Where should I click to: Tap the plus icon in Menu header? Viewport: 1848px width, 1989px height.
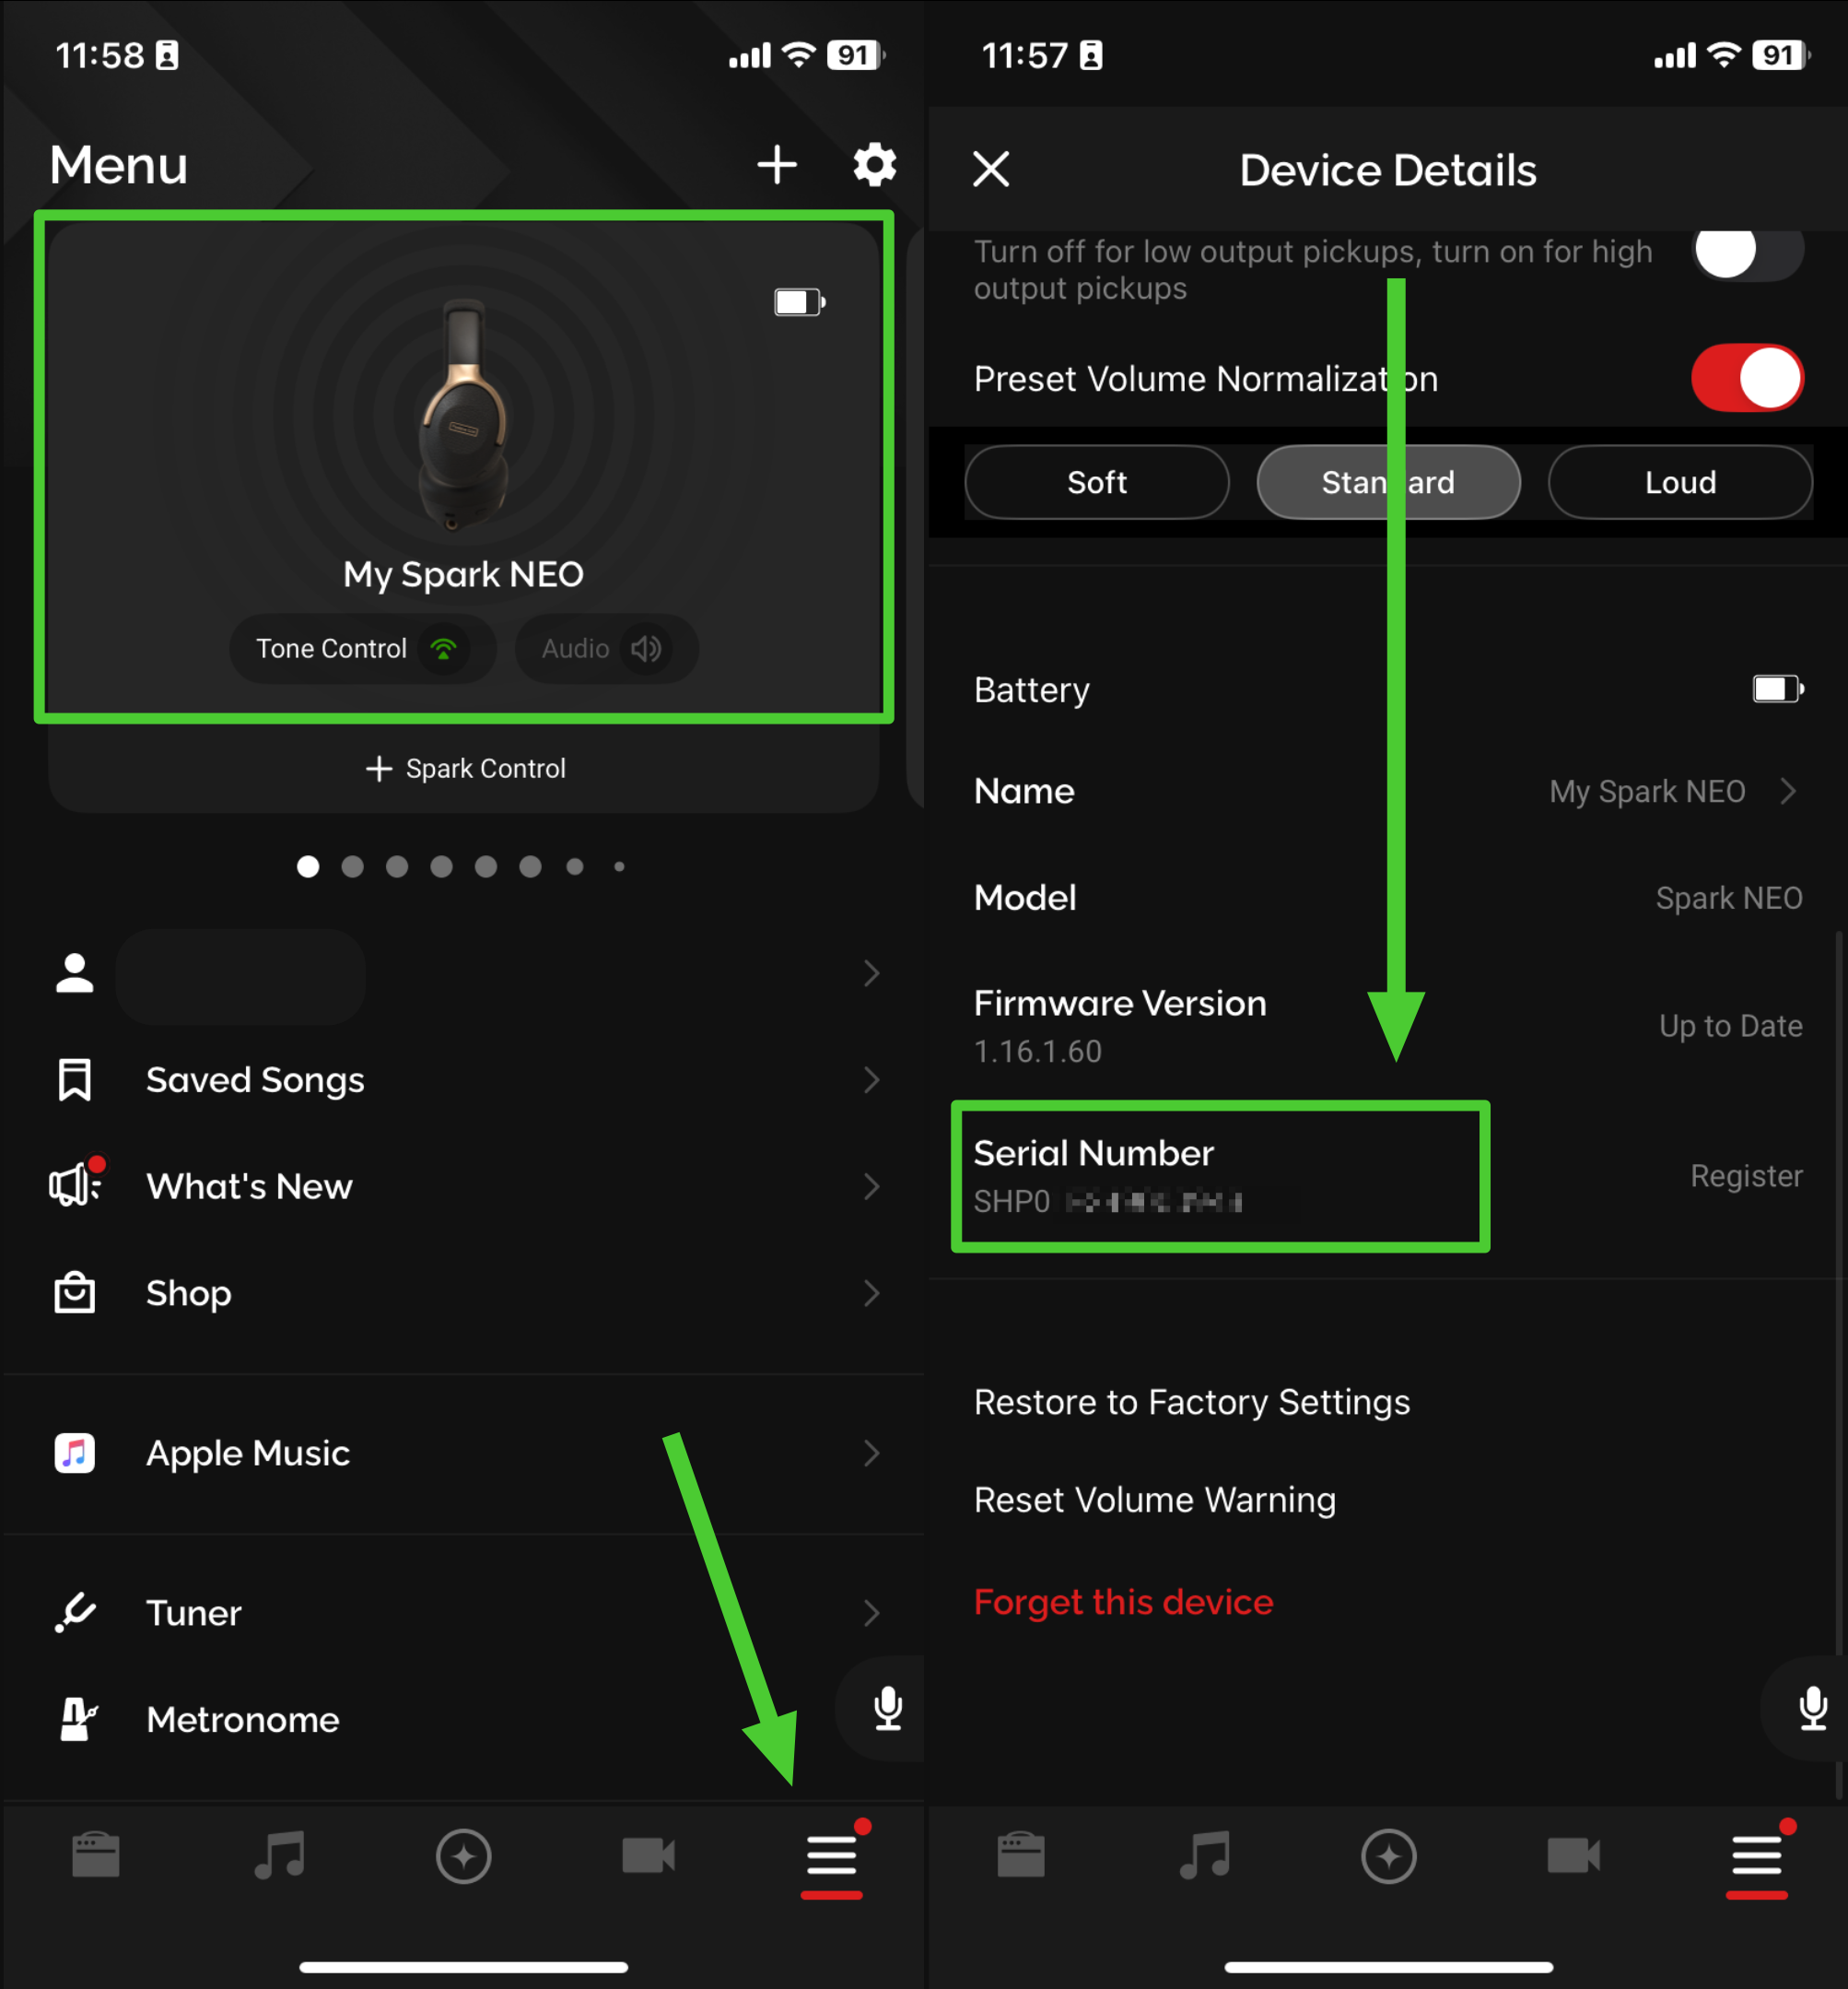tap(777, 165)
